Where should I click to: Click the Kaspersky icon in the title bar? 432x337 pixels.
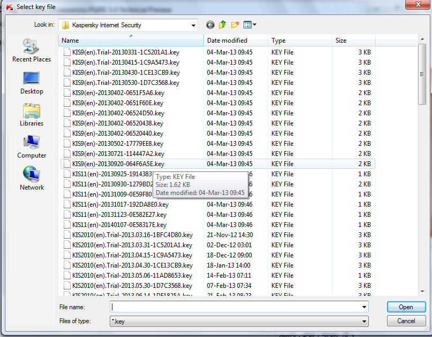coord(10,7)
